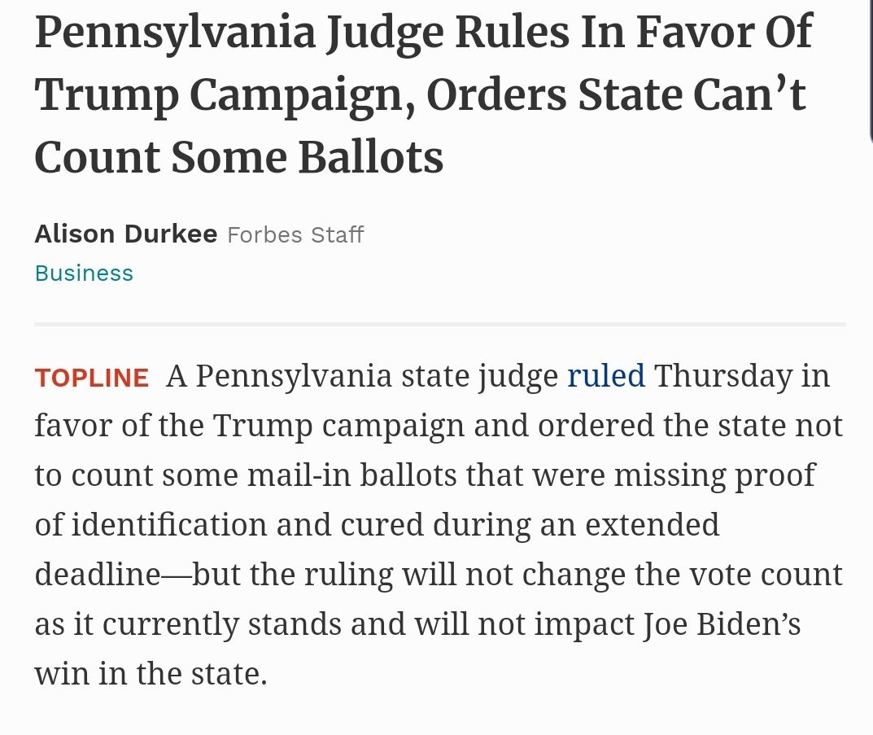Click the 'Forbes Staff' label
Viewport: 873px width, 735px height.
tap(295, 235)
